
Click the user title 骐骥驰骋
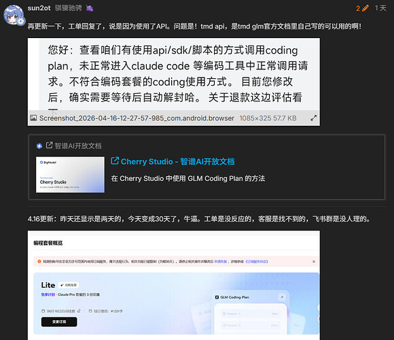click(68, 8)
